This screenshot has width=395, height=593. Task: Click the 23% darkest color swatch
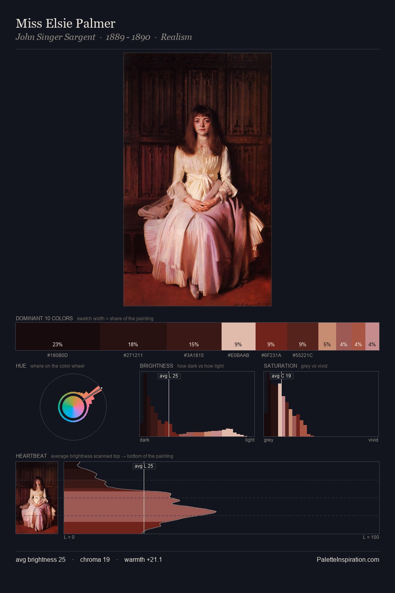[x=58, y=336]
